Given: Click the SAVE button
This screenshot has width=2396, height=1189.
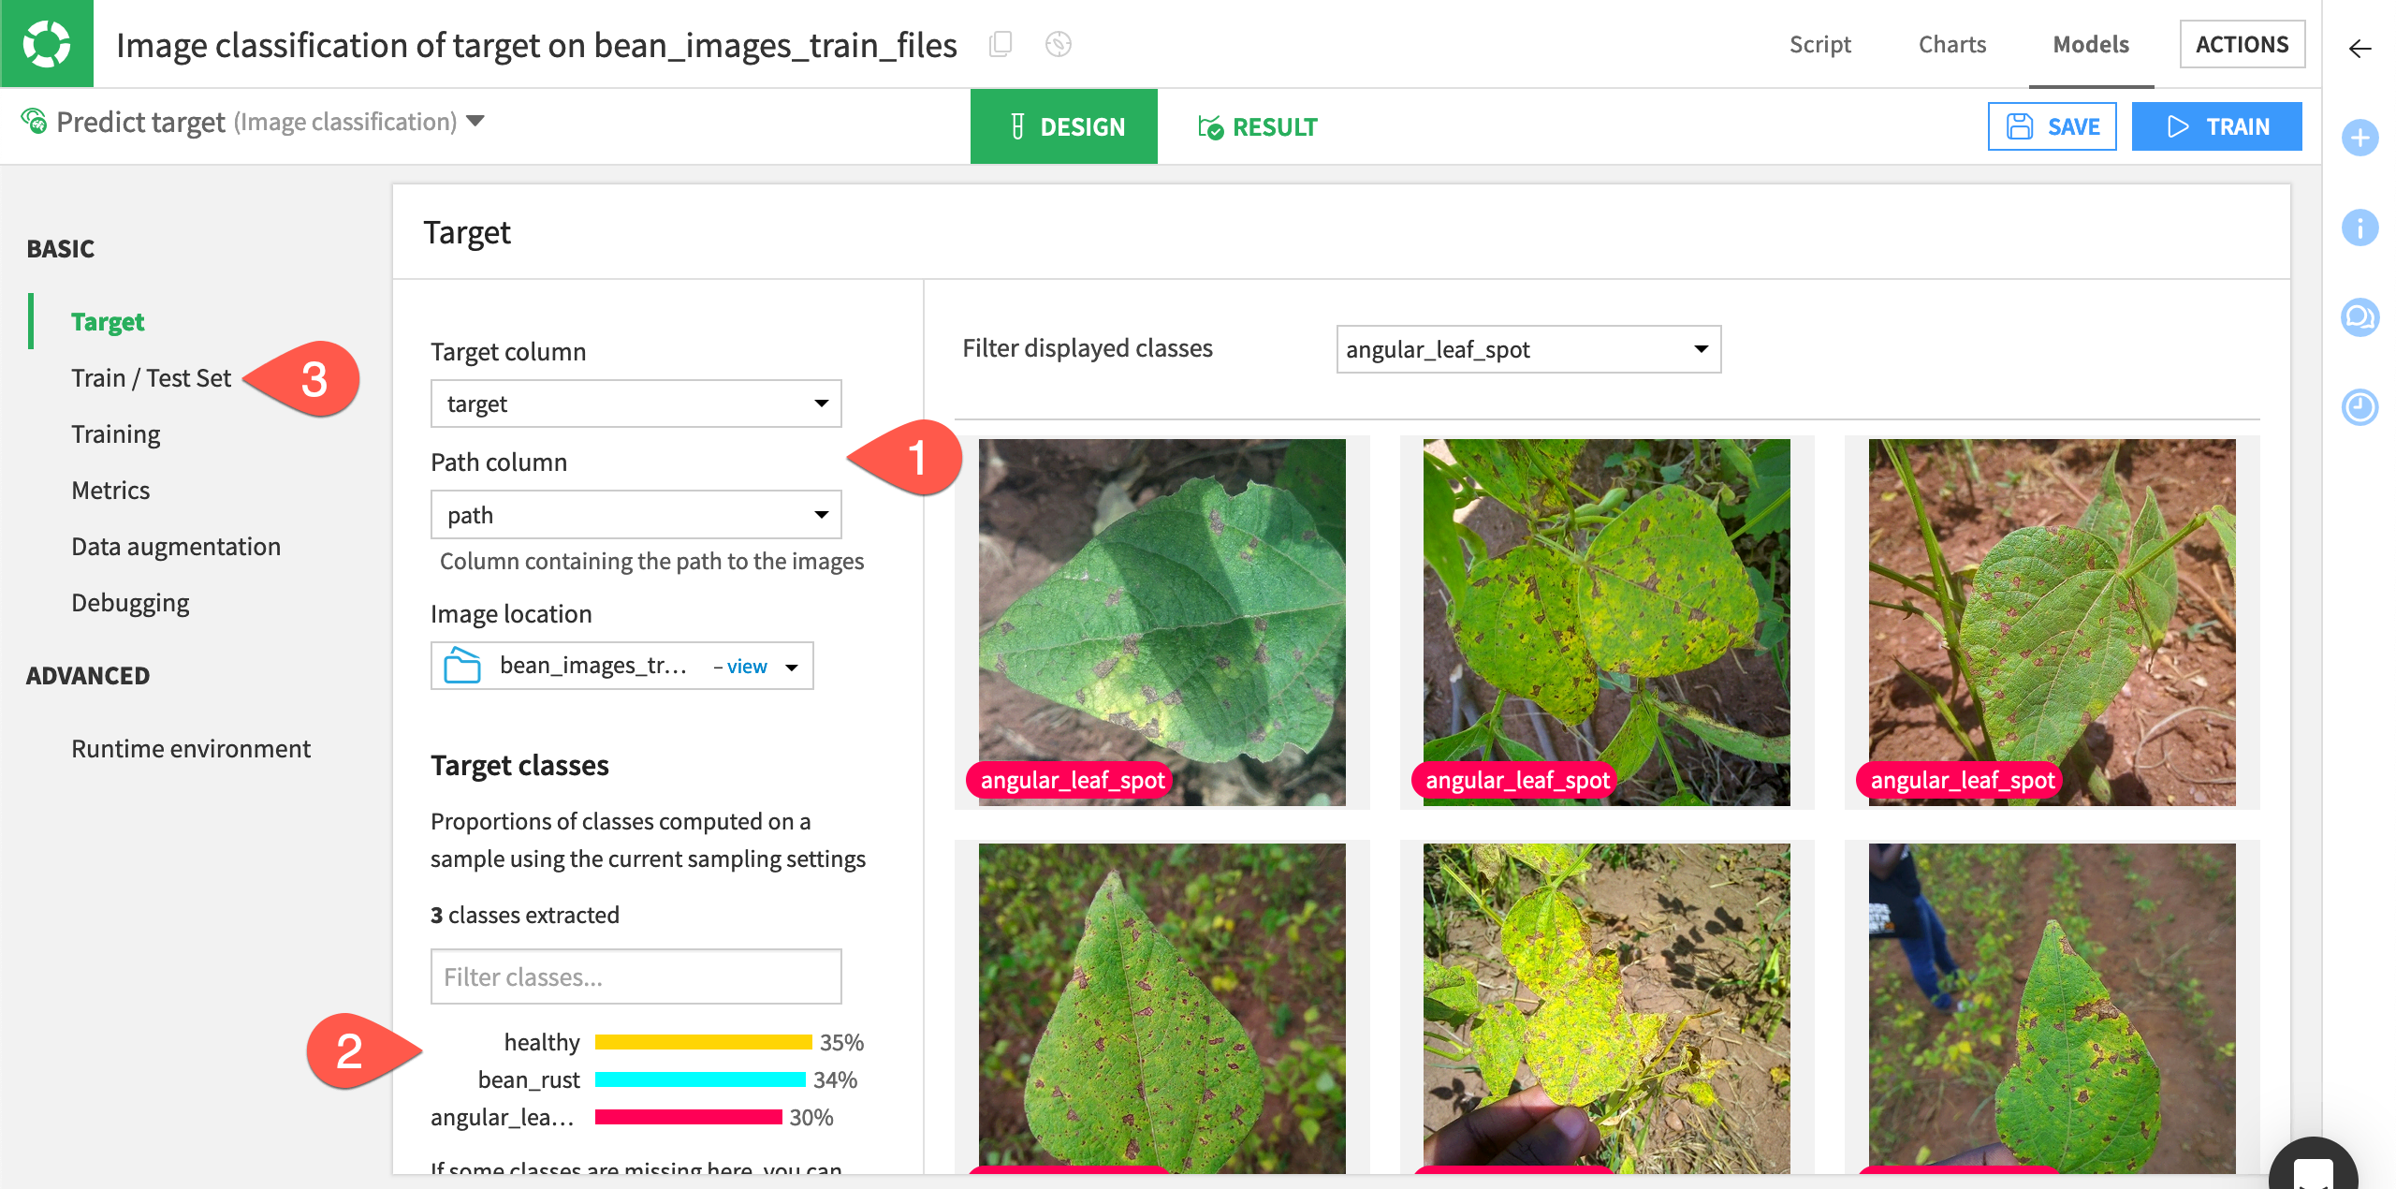Looking at the screenshot, I should coord(2053,126).
